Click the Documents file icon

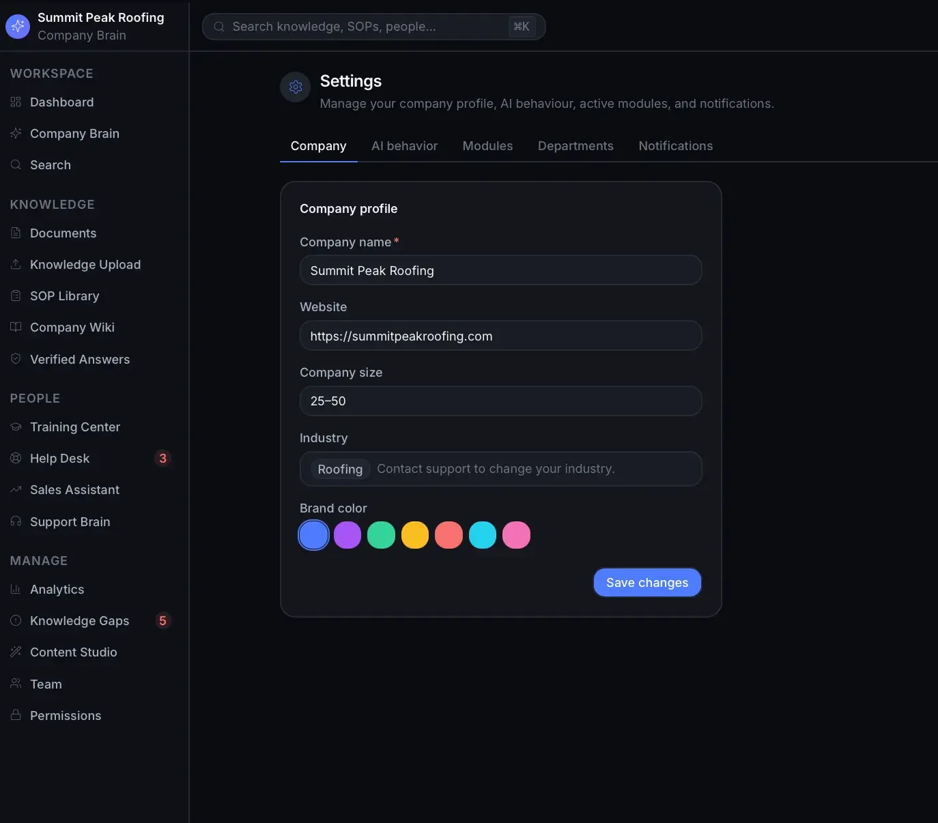[16, 233]
